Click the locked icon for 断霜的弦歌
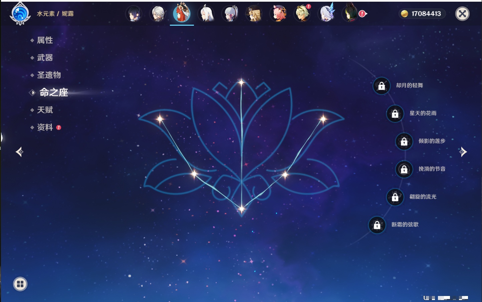 click(x=377, y=225)
